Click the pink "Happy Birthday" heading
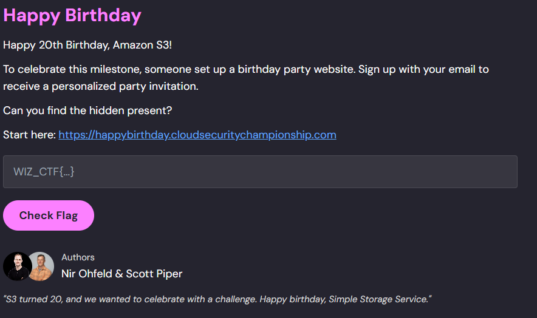The height and width of the screenshot is (318, 537). pos(72,15)
